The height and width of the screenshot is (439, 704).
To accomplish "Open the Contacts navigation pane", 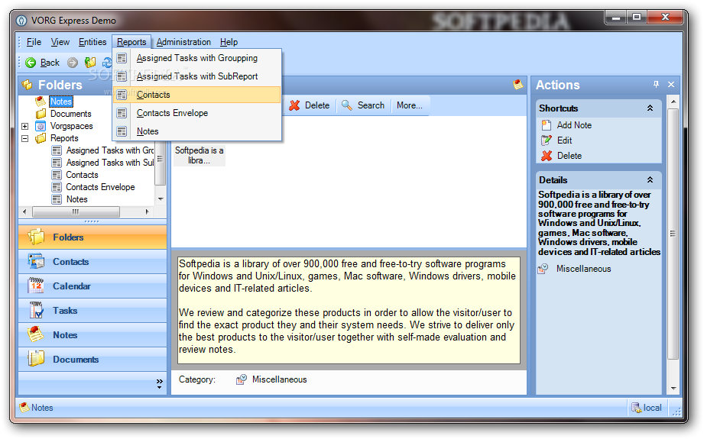I will 92,262.
